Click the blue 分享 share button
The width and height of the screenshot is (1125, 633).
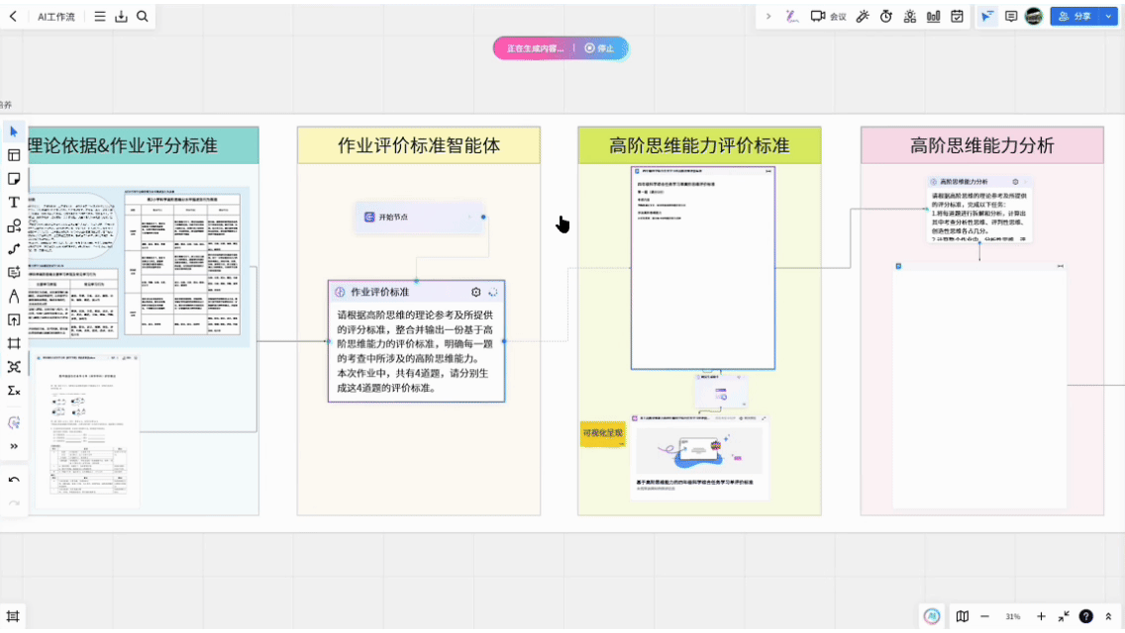(x=1074, y=16)
